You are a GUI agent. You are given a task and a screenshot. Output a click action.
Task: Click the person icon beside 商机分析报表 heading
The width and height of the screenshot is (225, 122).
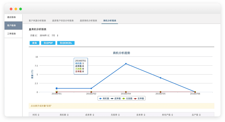click(x=30, y=29)
